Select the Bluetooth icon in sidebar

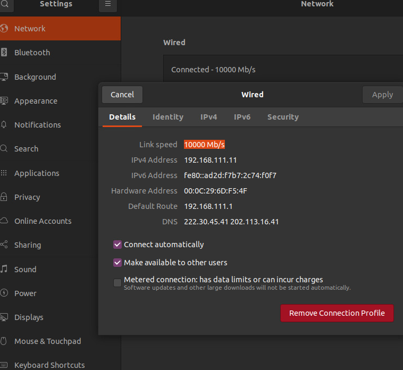tap(4, 53)
